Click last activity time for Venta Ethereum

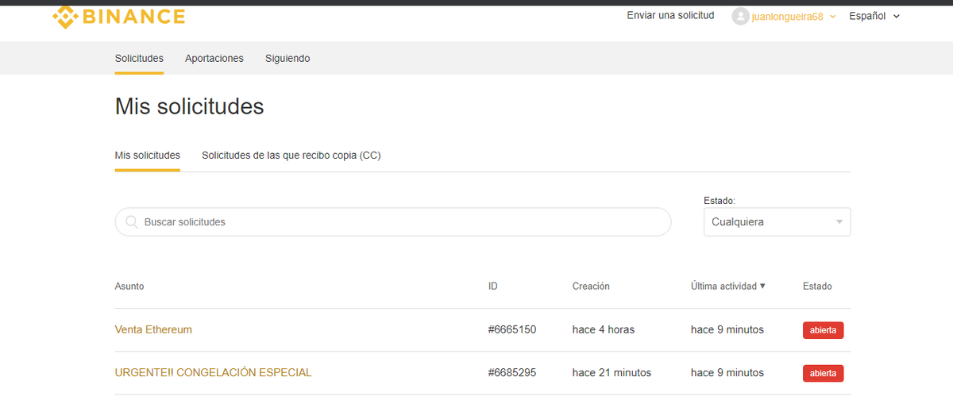pyautogui.click(x=727, y=329)
